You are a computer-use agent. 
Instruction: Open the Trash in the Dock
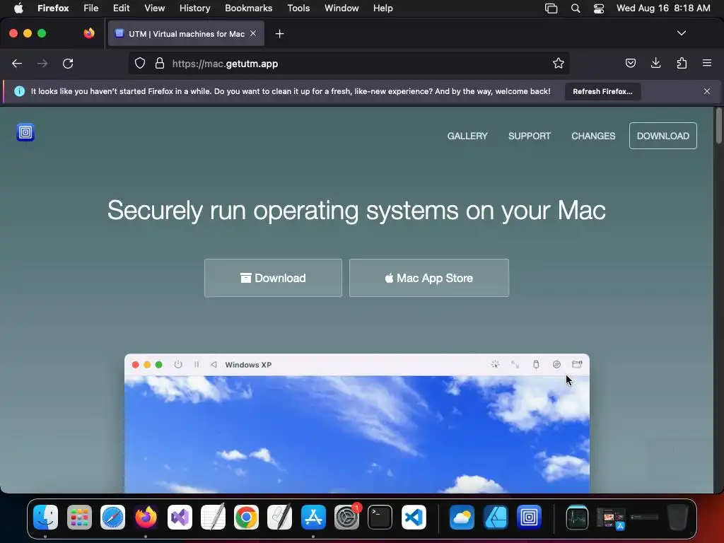point(677,517)
